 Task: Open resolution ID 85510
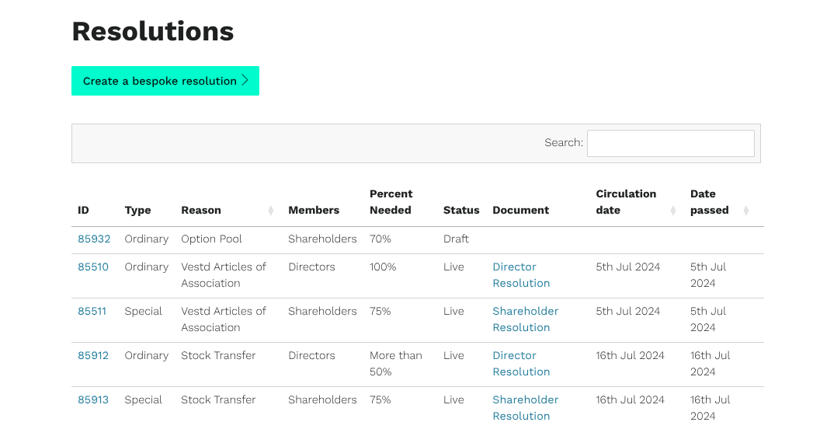point(93,267)
